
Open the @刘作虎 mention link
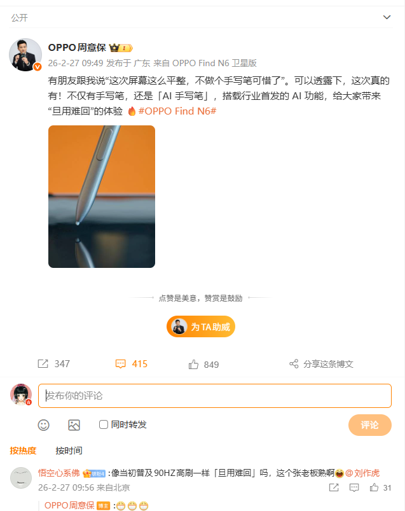tap(362, 473)
